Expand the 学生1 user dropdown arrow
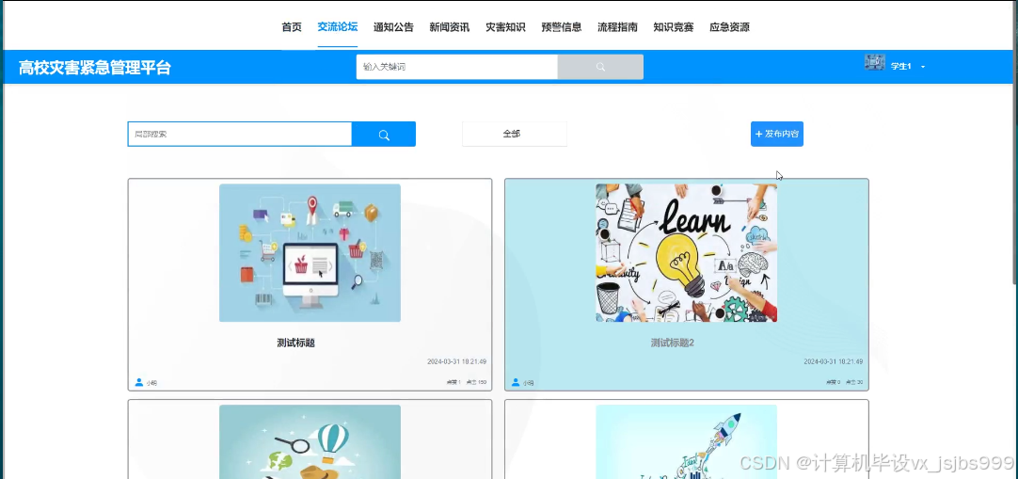Image resolution: width=1018 pixels, height=479 pixels. point(923,67)
